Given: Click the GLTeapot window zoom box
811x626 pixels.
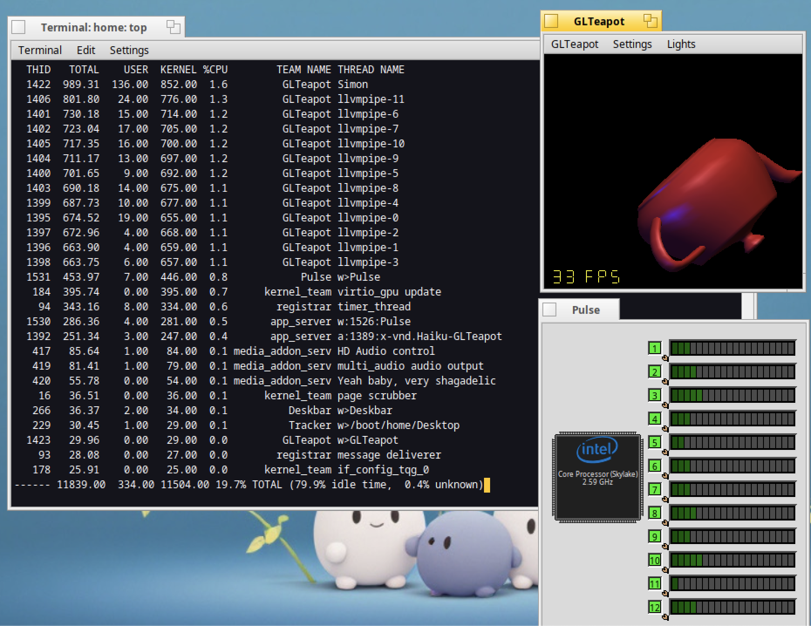Looking at the screenshot, I should 650,21.
